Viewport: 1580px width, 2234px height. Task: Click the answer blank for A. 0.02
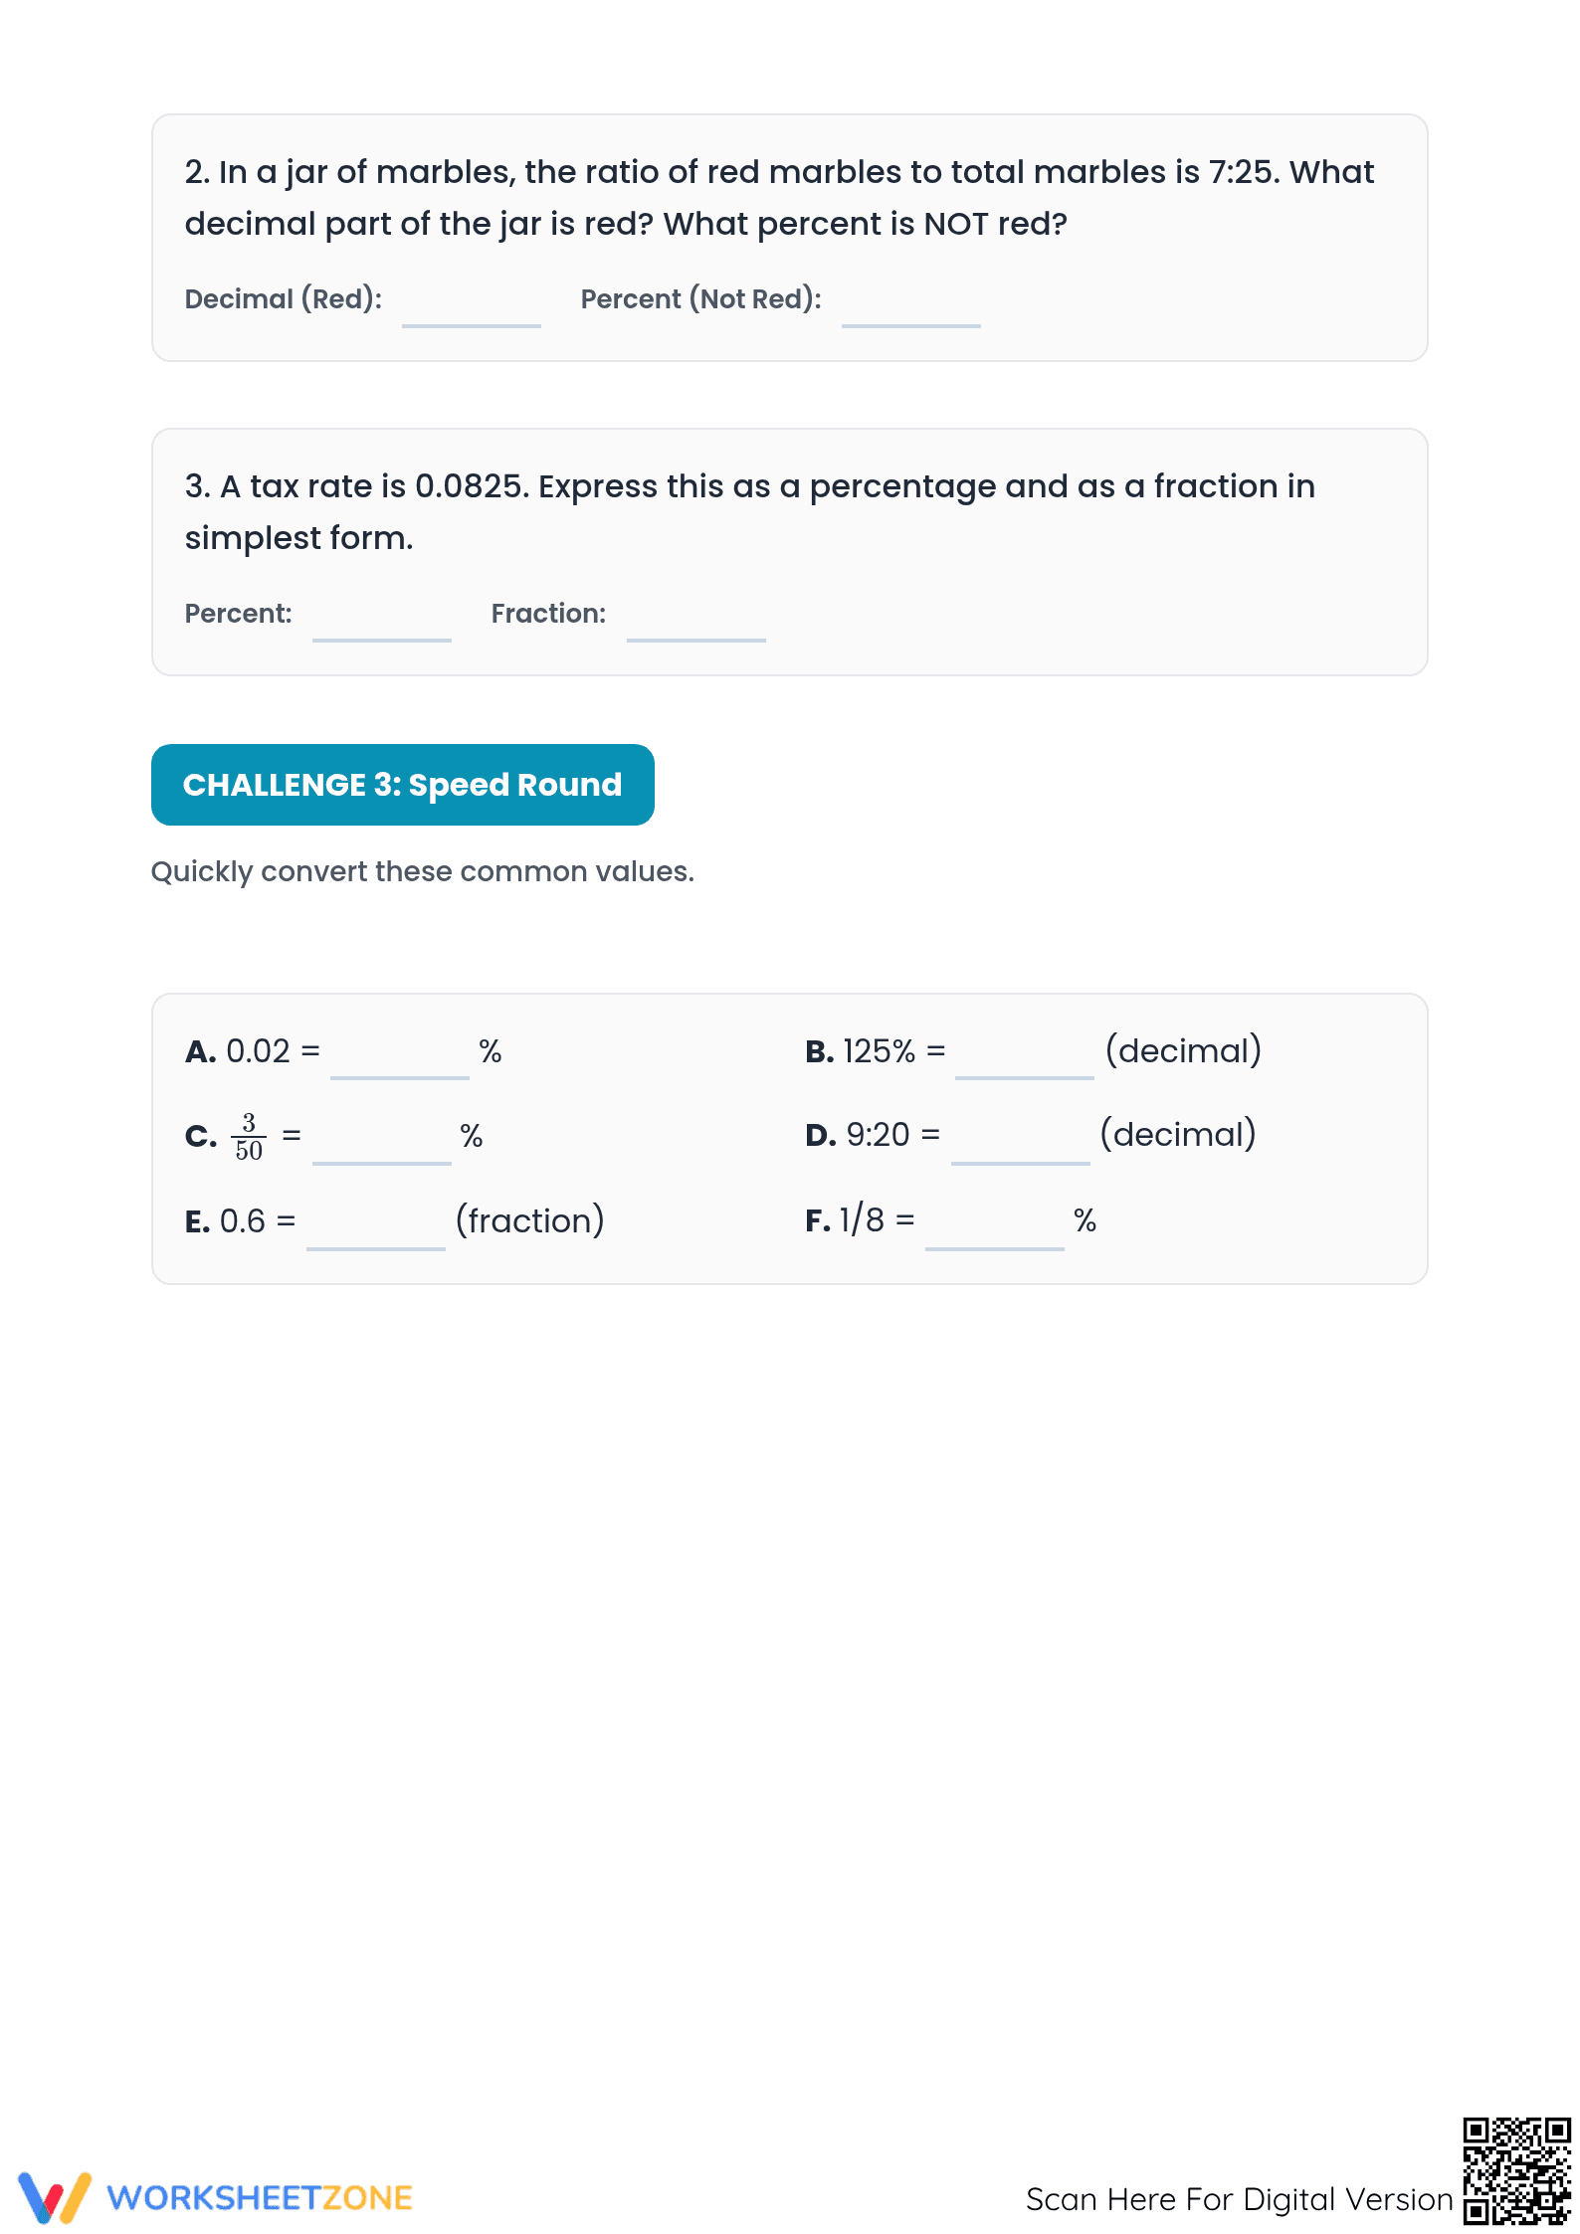pyautogui.click(x=400, y=1058)
